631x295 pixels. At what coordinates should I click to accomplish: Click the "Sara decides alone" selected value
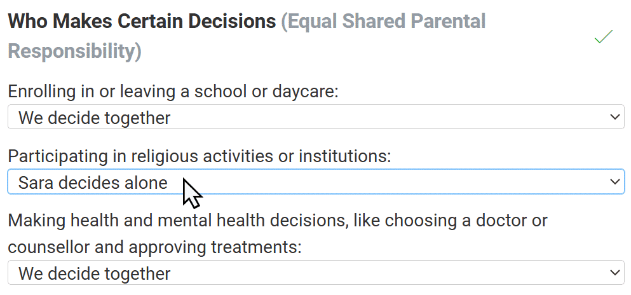coord(93,183)
